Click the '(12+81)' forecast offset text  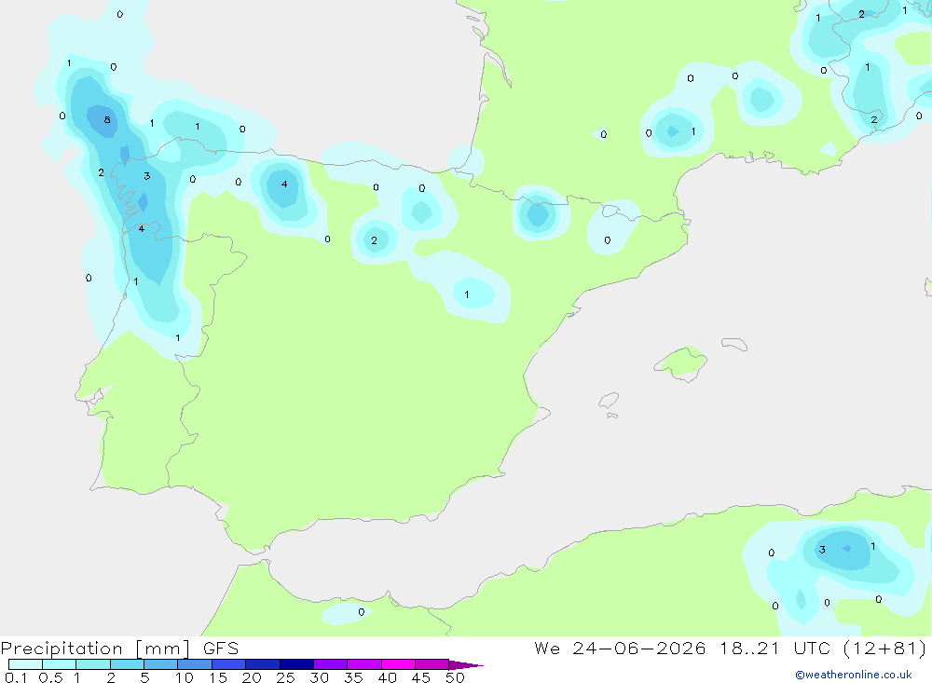885,649
